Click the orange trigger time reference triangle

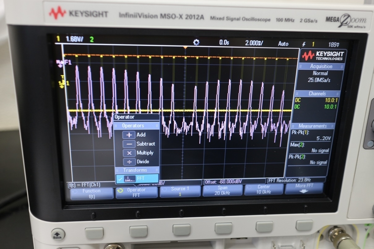(x=185, y=48)
